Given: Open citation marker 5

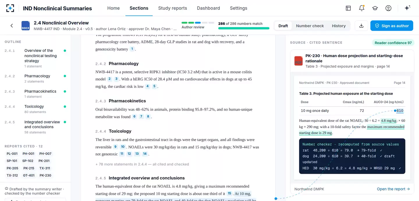Looking at the screenshot, I should coord(155,86).
